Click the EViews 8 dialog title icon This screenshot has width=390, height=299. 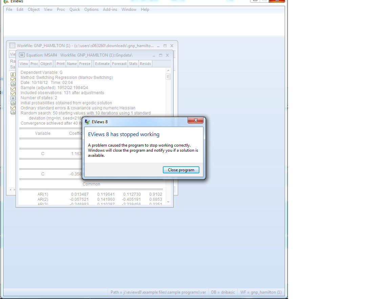click(x=87, y=122)
